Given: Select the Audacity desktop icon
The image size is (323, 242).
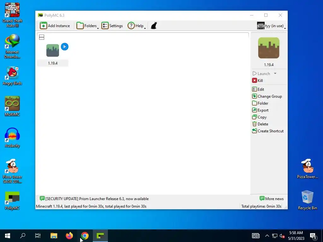Looking at the screenshot, I should tap(12, 137).
